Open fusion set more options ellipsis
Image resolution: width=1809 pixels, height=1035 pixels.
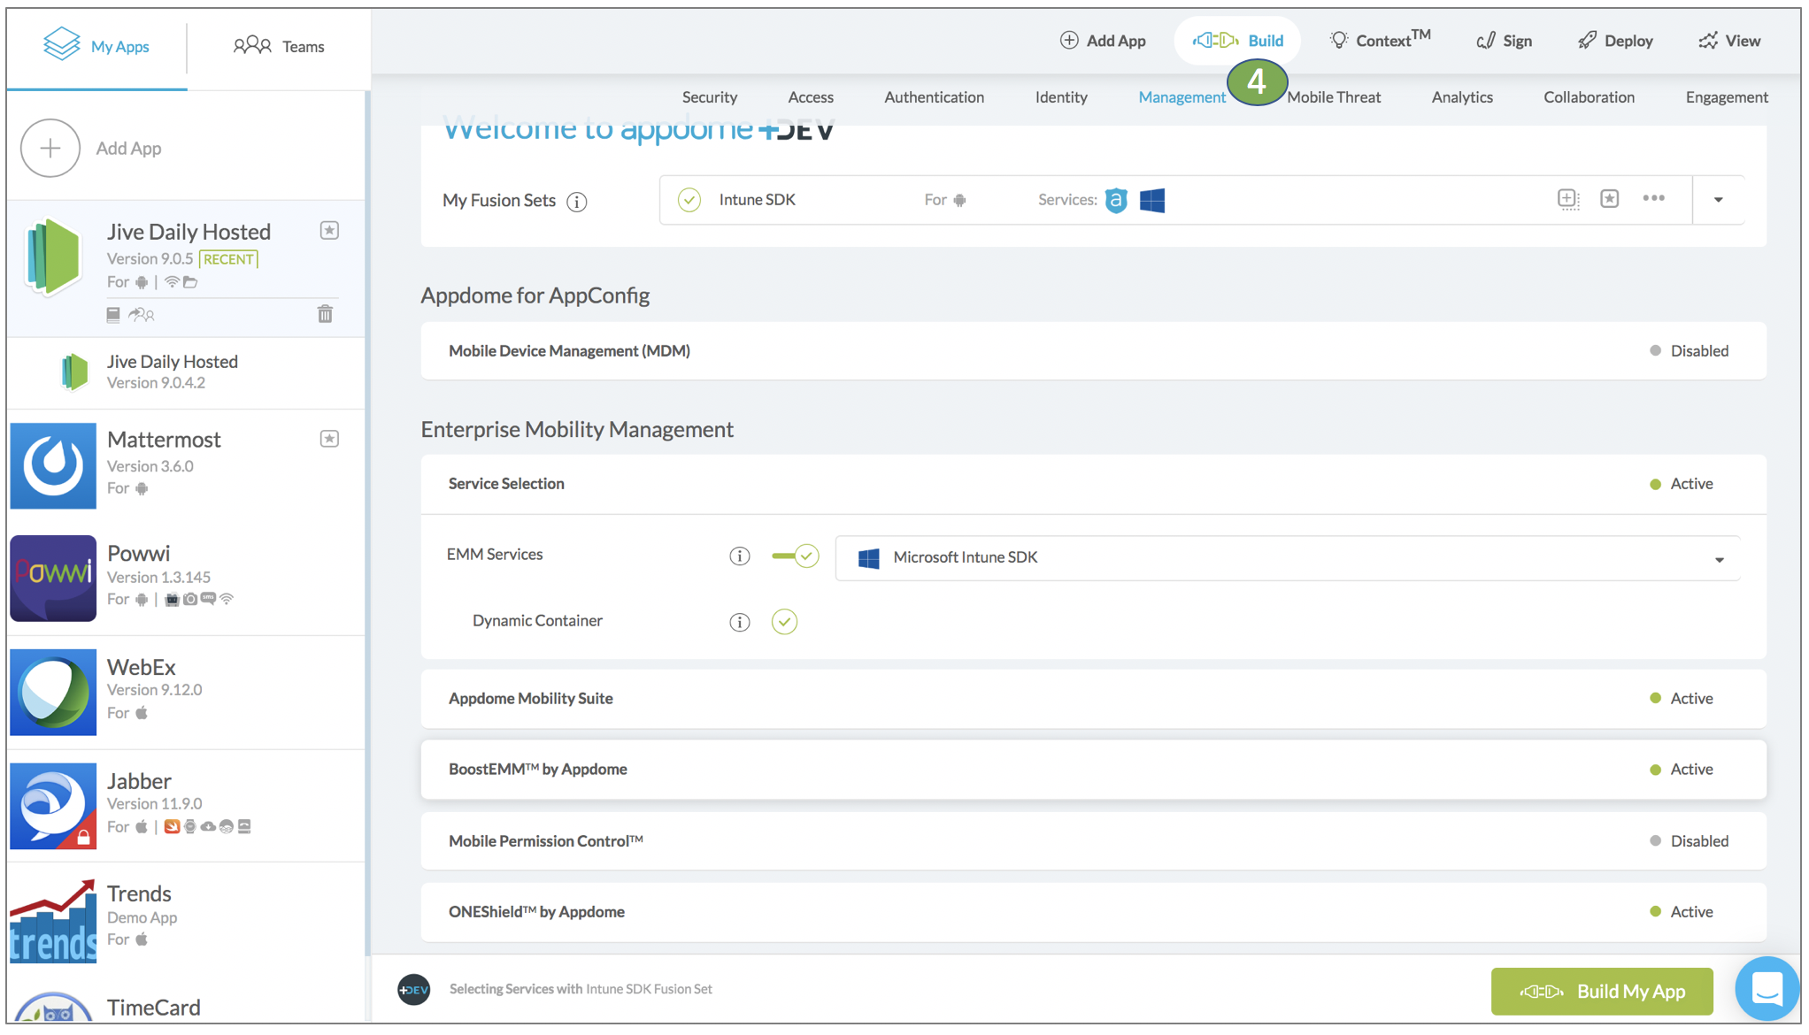1653,198
